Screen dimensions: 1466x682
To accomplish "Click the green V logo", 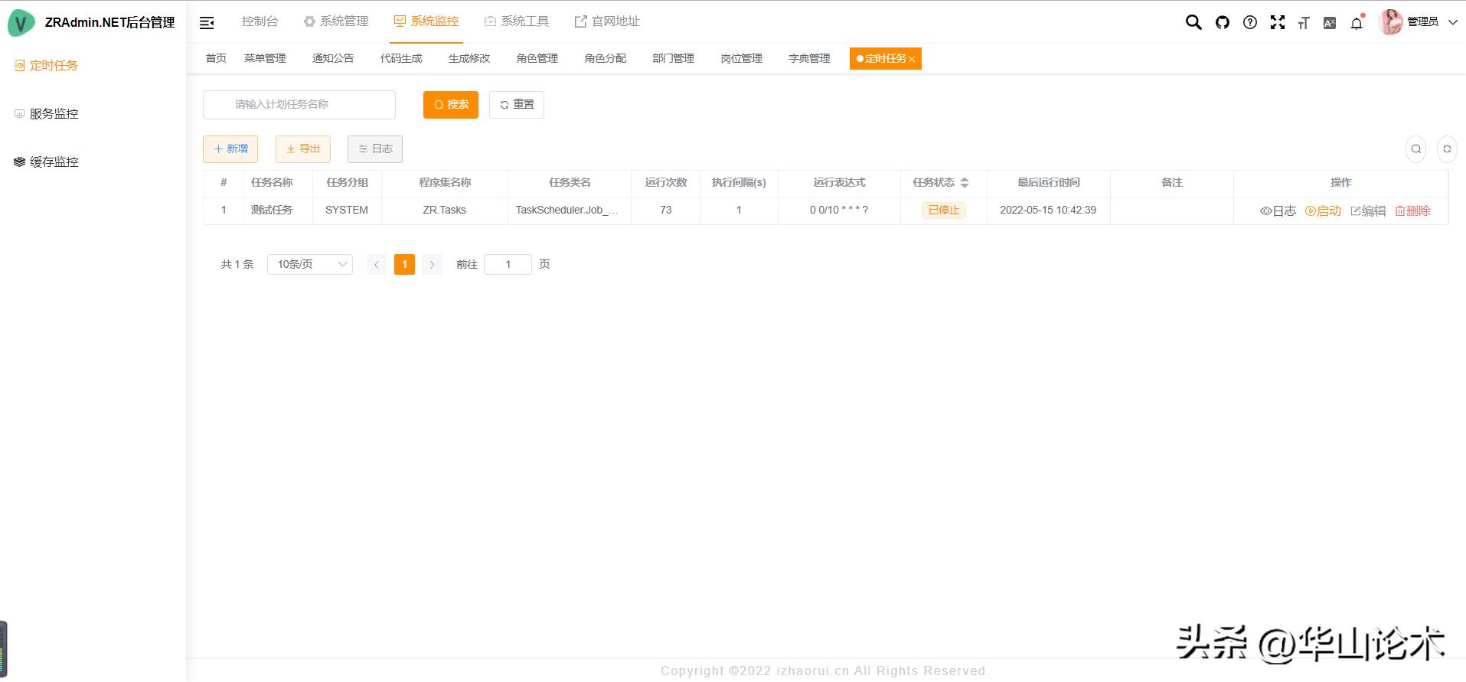I will pos(21,23).
